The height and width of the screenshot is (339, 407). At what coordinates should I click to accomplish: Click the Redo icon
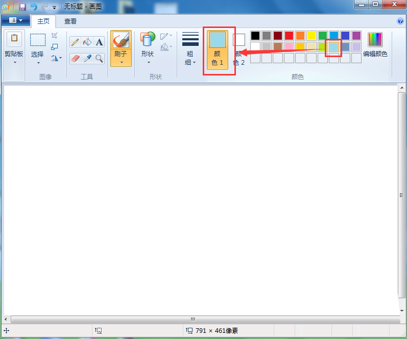tap(44, 7)
